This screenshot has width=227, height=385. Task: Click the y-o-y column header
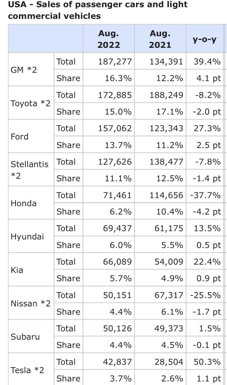[205, 39]
